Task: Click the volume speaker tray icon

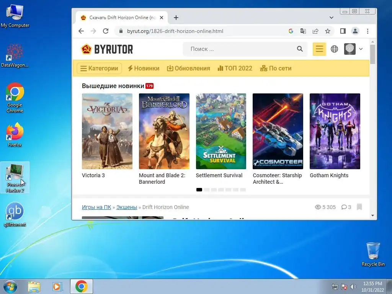Action: pos(353,286)
